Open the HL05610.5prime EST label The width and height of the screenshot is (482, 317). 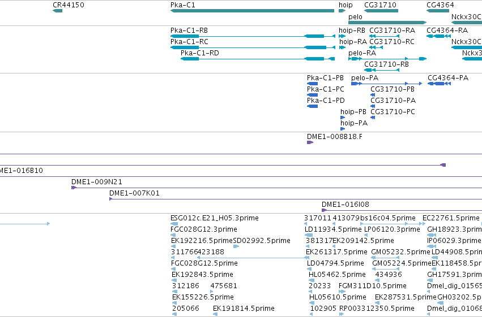[x=338, y=297]
